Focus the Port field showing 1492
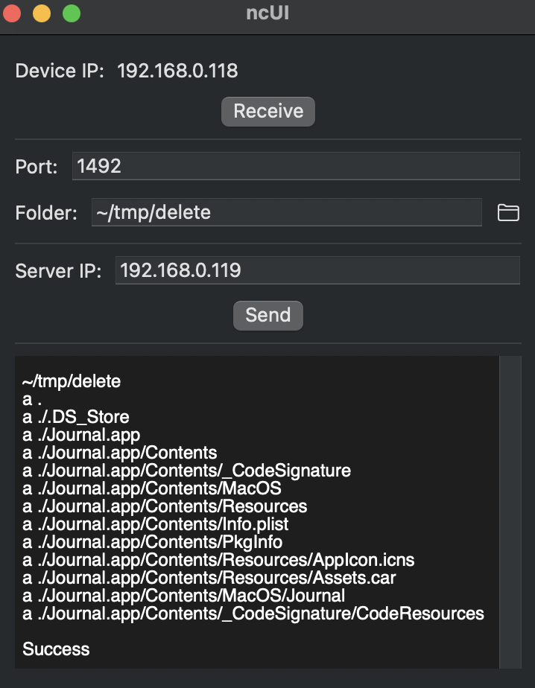535x688 pixels. coord(296,166)
